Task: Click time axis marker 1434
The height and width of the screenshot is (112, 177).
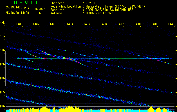Action: (x=70, y=24)
